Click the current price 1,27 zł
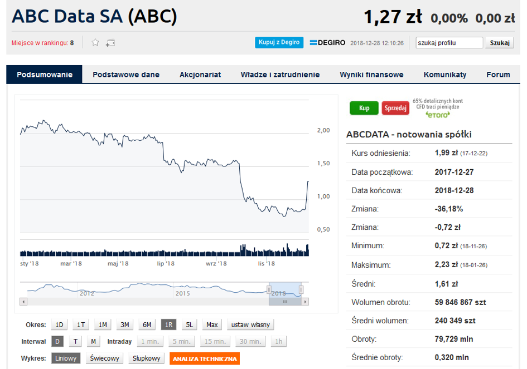 (393, 17)
